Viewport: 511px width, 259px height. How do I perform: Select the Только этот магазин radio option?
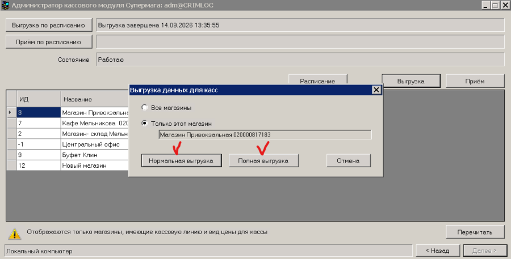pyautogui.click(x=144, y=124)
